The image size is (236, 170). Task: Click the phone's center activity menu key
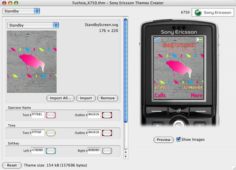(x=179, y=110)
